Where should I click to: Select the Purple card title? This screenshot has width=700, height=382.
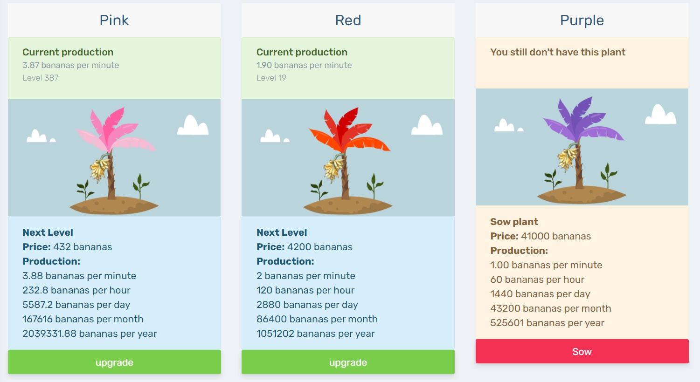pos(582,20)
